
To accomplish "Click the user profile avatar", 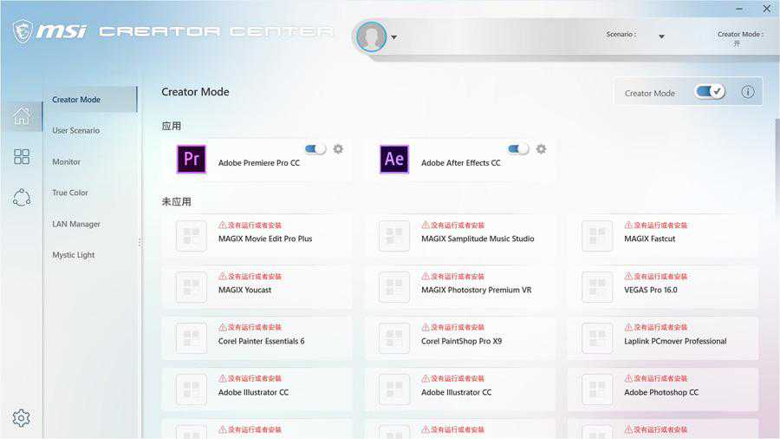I will point(372,36).
